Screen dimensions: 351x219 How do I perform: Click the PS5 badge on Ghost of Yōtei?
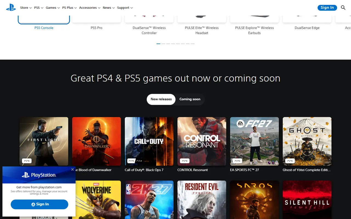[290, 161]
